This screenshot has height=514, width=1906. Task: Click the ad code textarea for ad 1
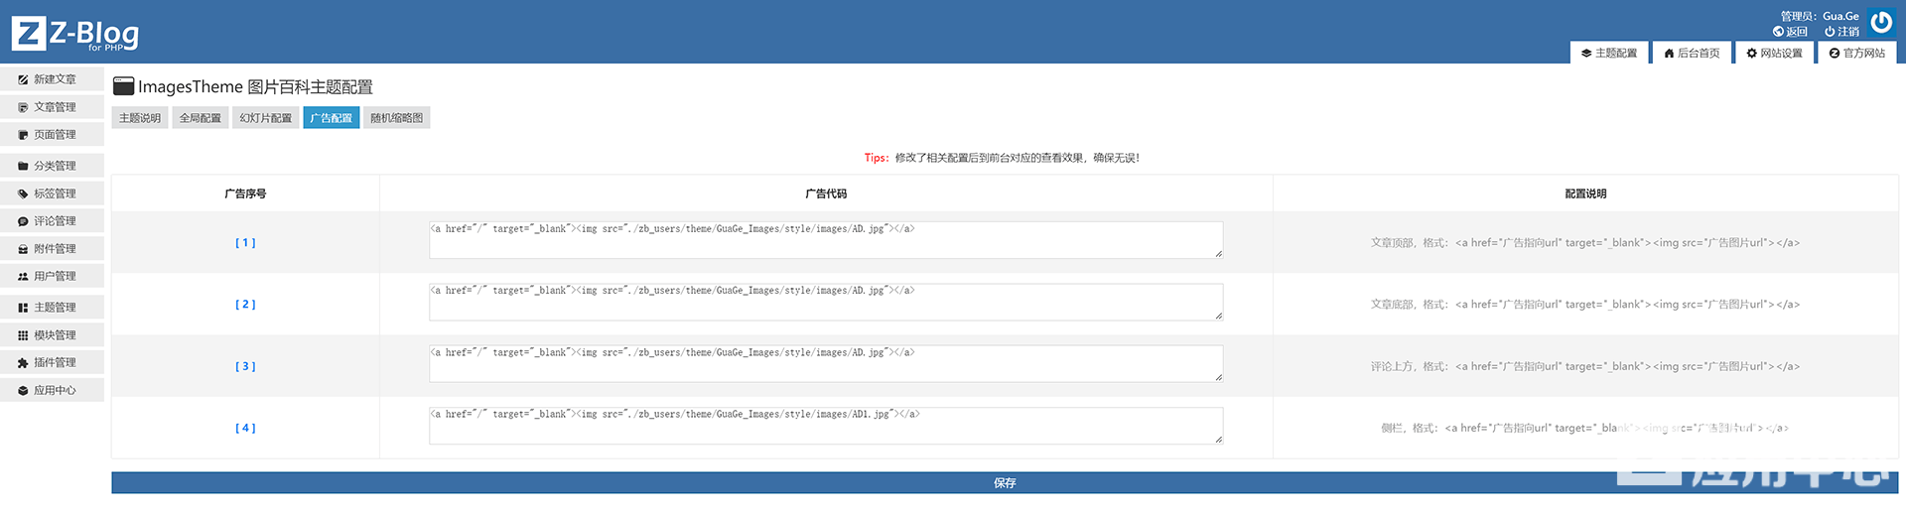click(825, 240)
